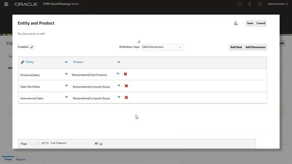292x164 pixels.
Task: Toggle the Enabled checkbox
Action: click(31, 47)
